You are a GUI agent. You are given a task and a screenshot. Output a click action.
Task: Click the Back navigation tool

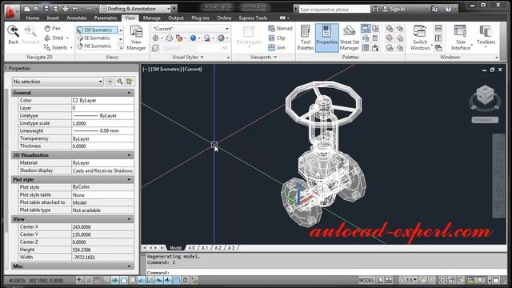coord(13,35)
